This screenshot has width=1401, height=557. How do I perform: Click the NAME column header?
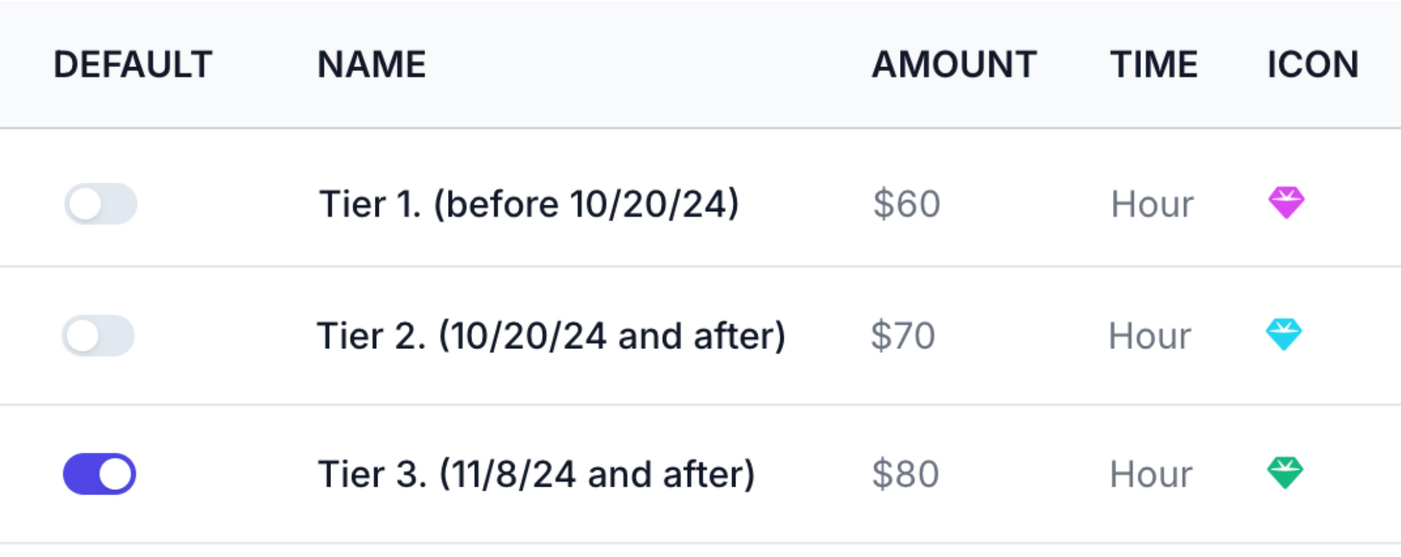tap(371, 64)
